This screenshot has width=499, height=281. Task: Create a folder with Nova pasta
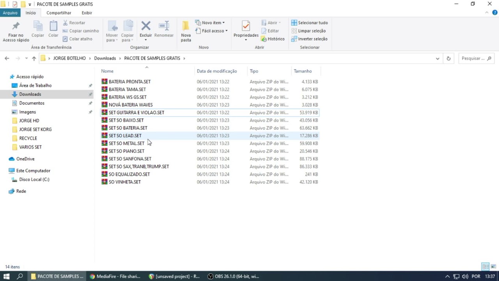186,32
